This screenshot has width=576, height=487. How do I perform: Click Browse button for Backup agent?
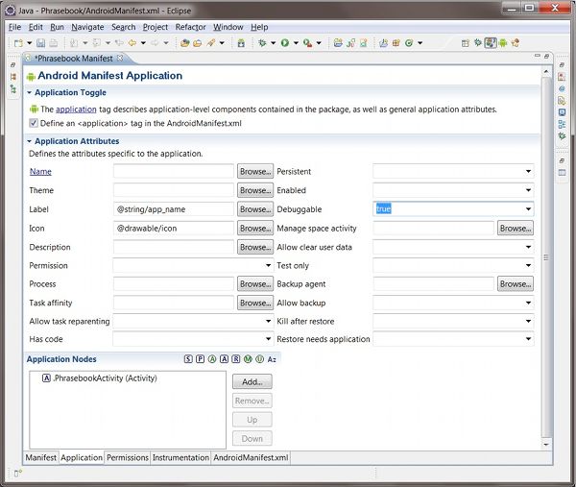point(516,284)
